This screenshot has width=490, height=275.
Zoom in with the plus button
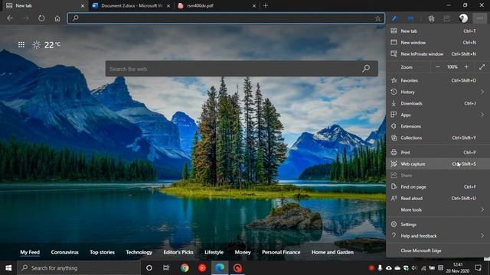pyautogui.click(x=466, y=67)
